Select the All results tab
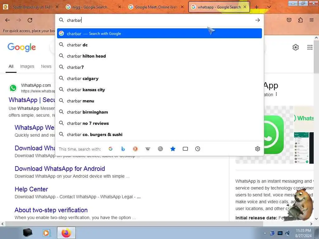This screenshot has width=319, height=239. [11, 66]
